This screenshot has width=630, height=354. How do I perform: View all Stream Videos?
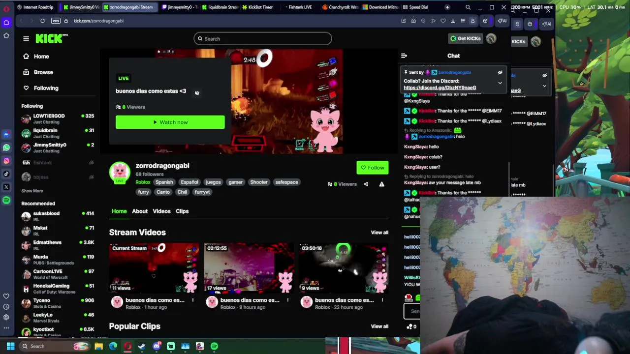(x=379, y=233)
